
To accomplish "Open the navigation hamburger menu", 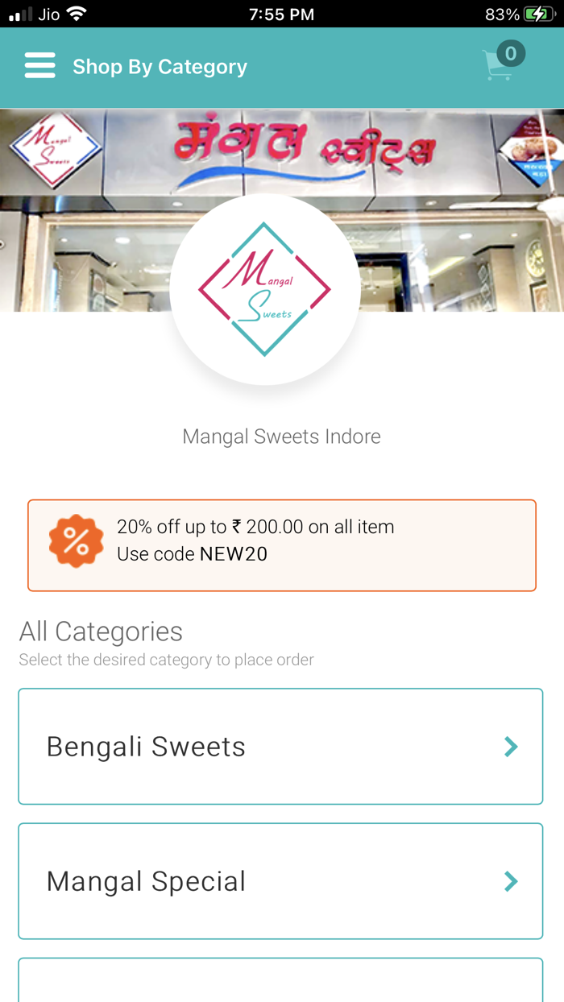I will (39, 65).
